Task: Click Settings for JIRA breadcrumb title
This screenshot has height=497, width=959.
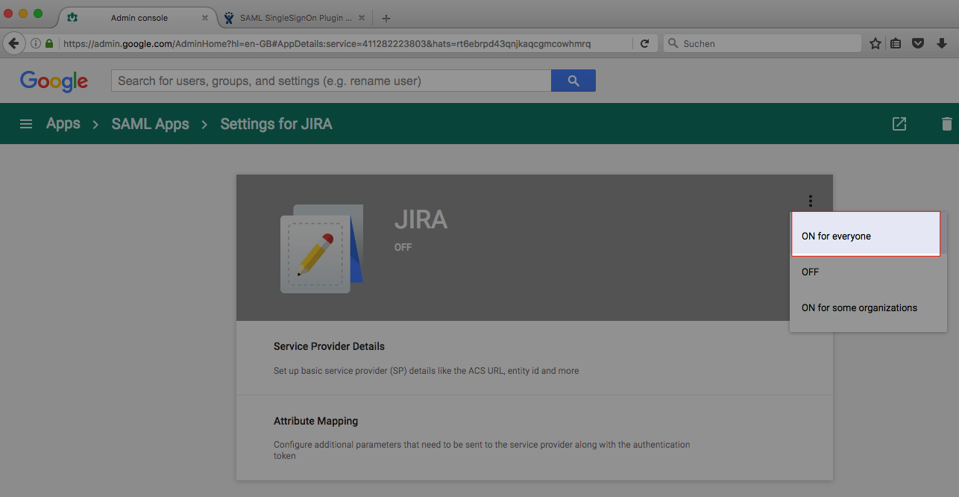Action: point(276,124)
